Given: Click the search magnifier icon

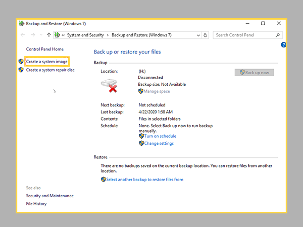Looking at the screenshot, I should tap(278, 35).
